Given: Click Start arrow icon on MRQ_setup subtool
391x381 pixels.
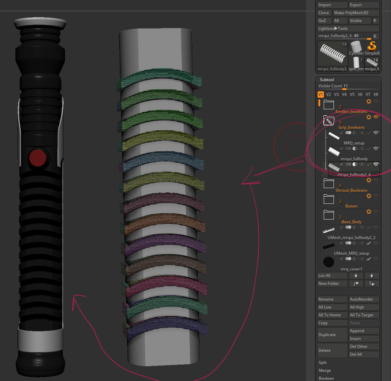Looking at the screenshot, I should tap(342, 133).
